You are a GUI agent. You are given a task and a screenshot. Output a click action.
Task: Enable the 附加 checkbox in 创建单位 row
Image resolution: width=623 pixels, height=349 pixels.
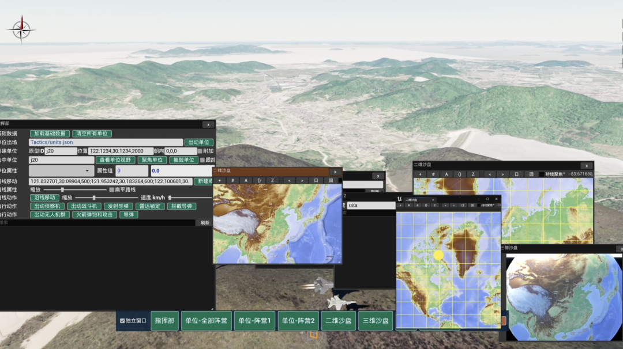point(200,151)
